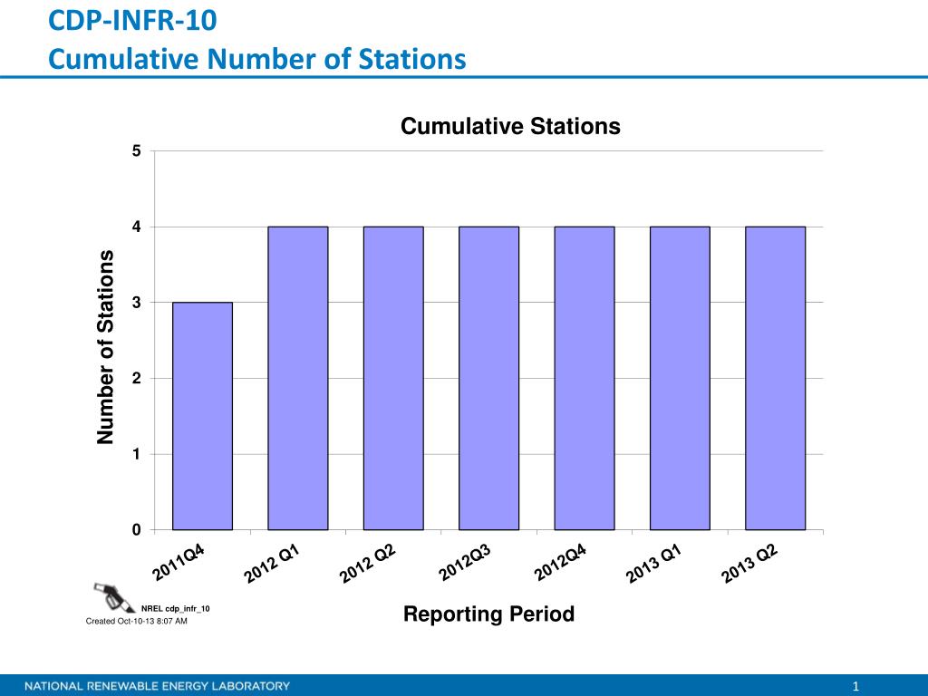Click the 'Cumulative Stations' chart title
This screenshot has height=696, width=928.
pyautogui.click(x=510, y=126)
